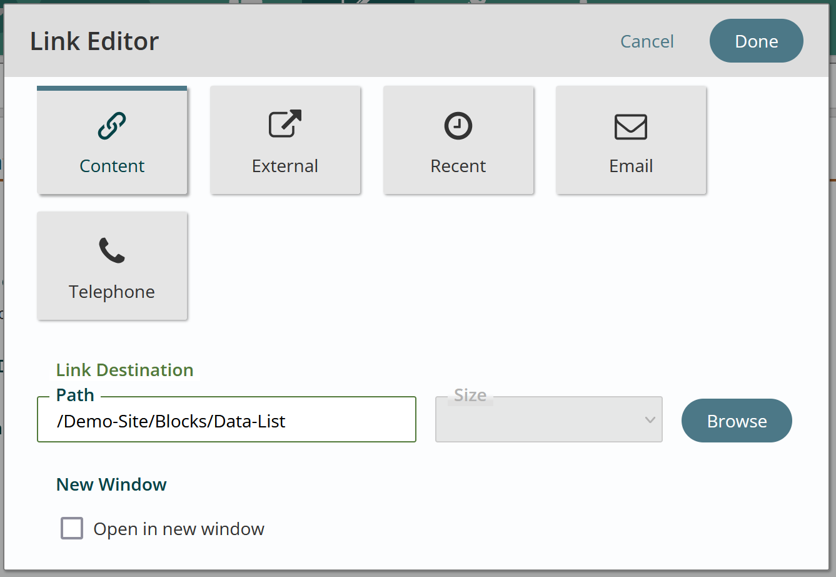The width and height of the screenshot is (836, 577).
Task: Click the New Window heading
Action: (111, 484)
